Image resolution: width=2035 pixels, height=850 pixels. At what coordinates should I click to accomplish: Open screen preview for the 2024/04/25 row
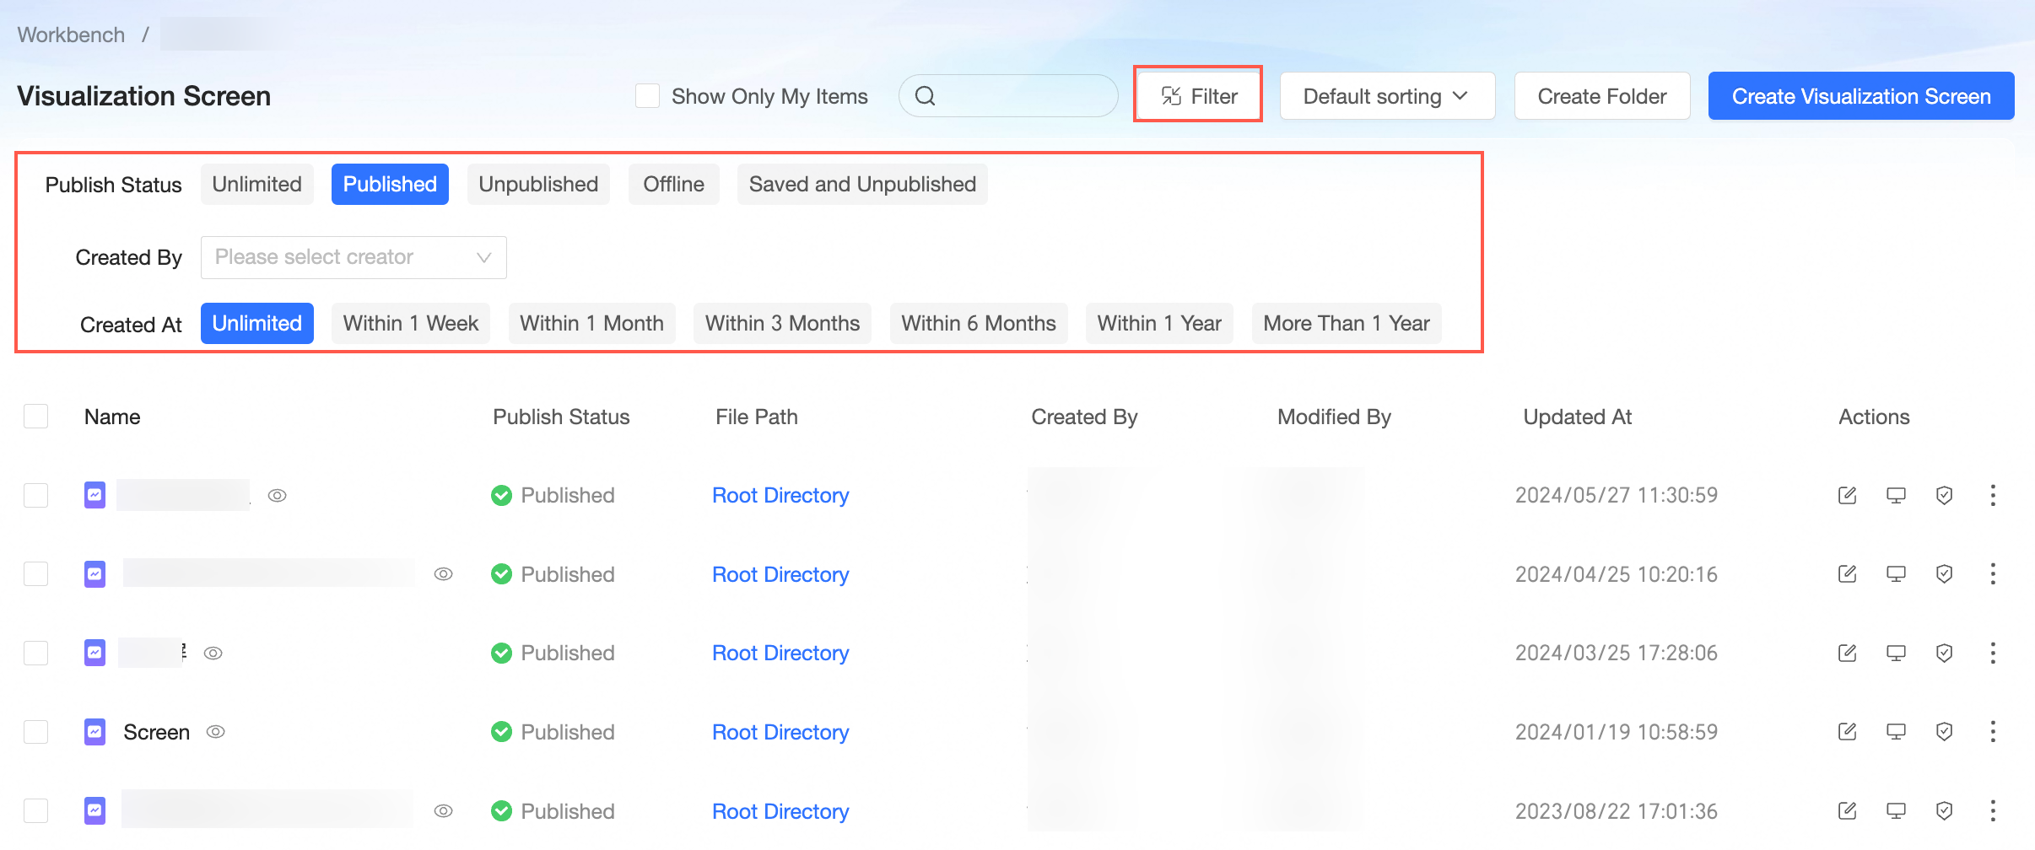click(1896, 574)
